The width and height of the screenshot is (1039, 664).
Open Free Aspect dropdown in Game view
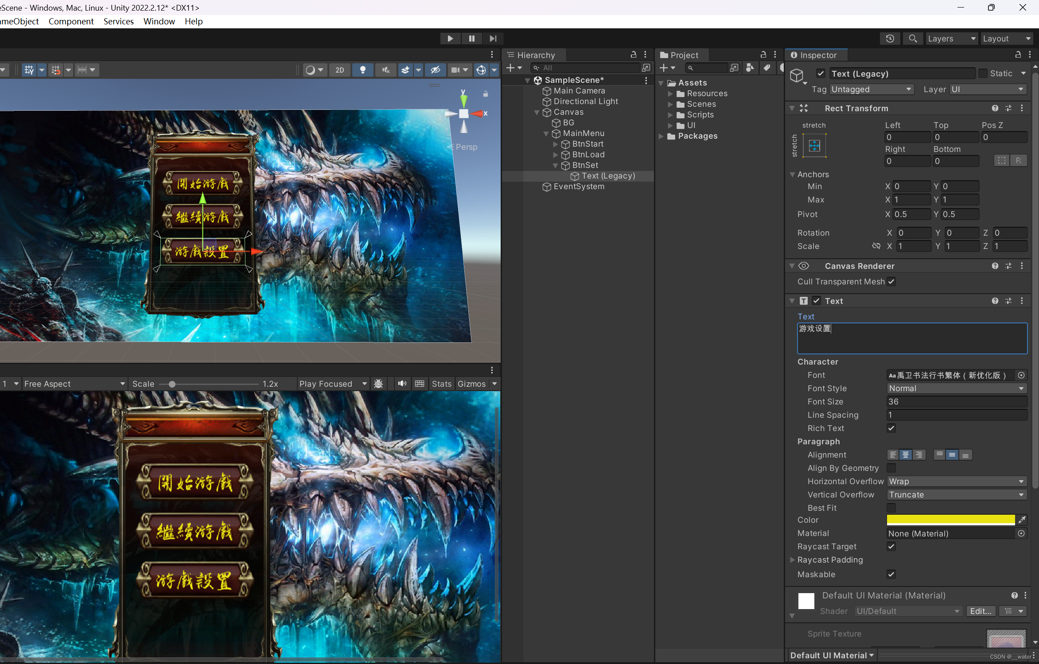[75, 384]
